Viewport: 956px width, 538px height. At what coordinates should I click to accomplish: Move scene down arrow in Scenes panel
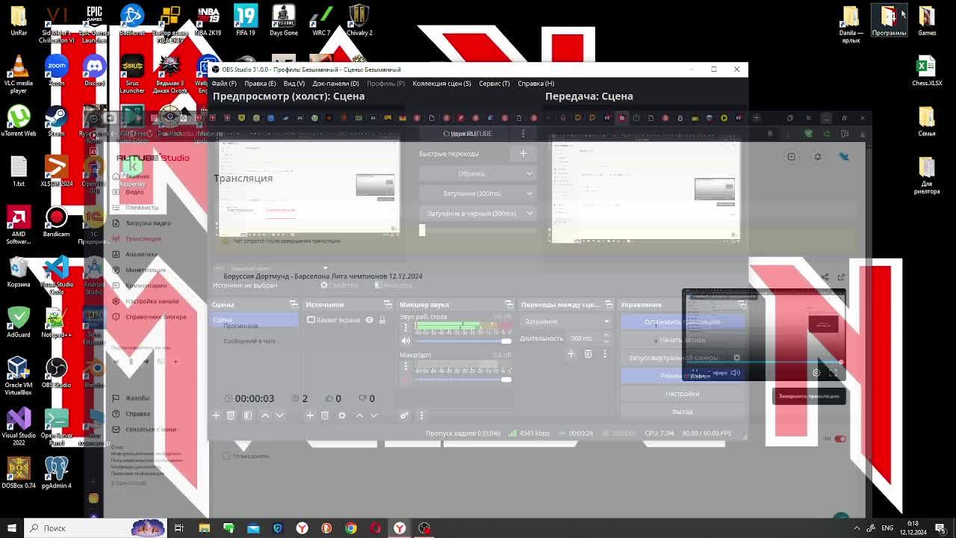coord(280,415)
